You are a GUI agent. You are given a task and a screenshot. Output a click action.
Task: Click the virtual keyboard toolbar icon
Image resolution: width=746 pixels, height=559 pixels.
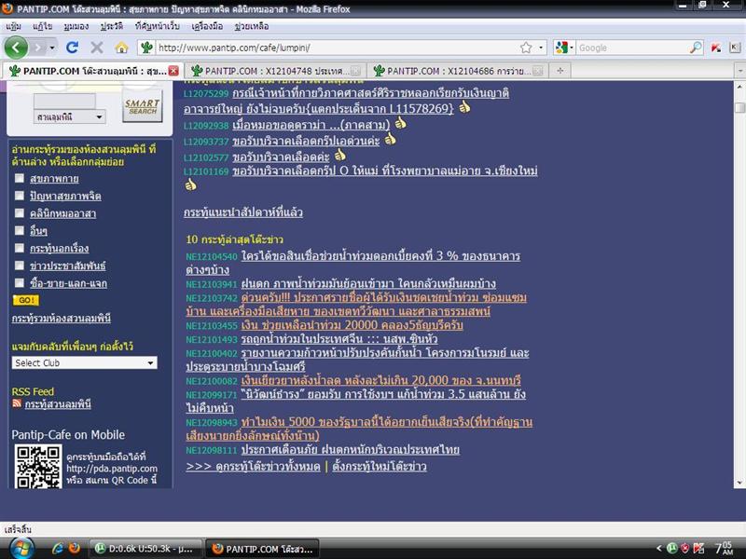(735, 48)
